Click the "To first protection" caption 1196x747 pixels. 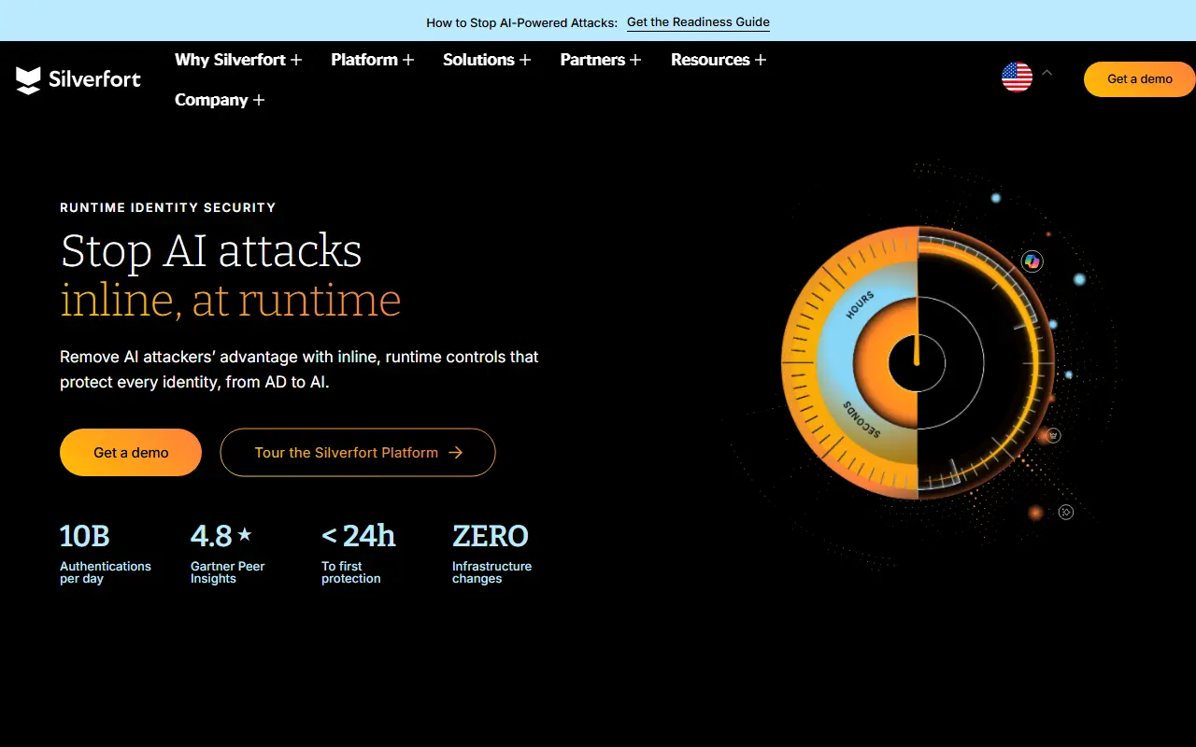351,572
